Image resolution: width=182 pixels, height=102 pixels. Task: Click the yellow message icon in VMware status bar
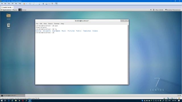tap(179, 98)
